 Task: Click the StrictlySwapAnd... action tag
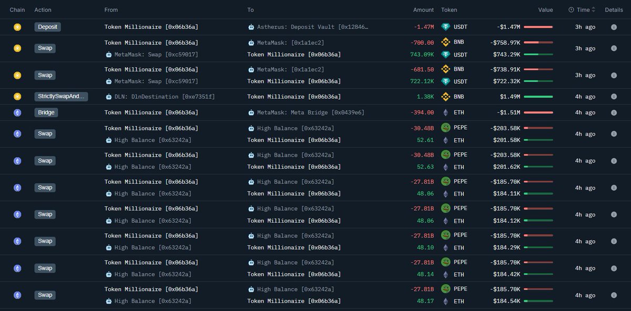[x=61, y=96]
